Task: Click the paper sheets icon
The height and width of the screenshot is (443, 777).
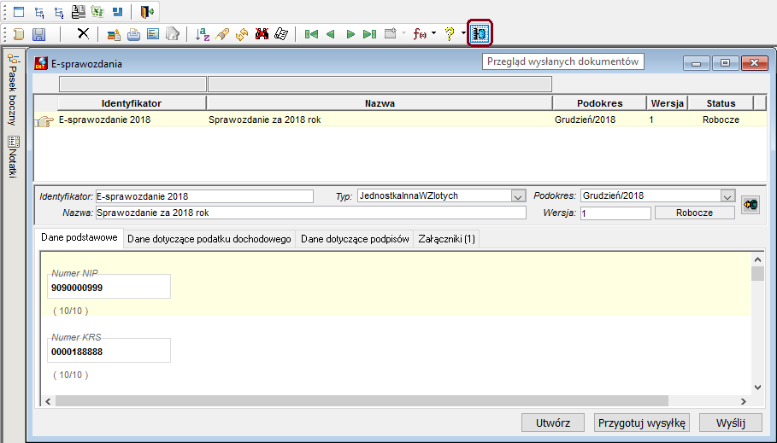Action: point(281,34)
